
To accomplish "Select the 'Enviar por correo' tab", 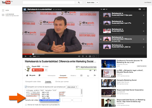I will (x=61, y=82).
